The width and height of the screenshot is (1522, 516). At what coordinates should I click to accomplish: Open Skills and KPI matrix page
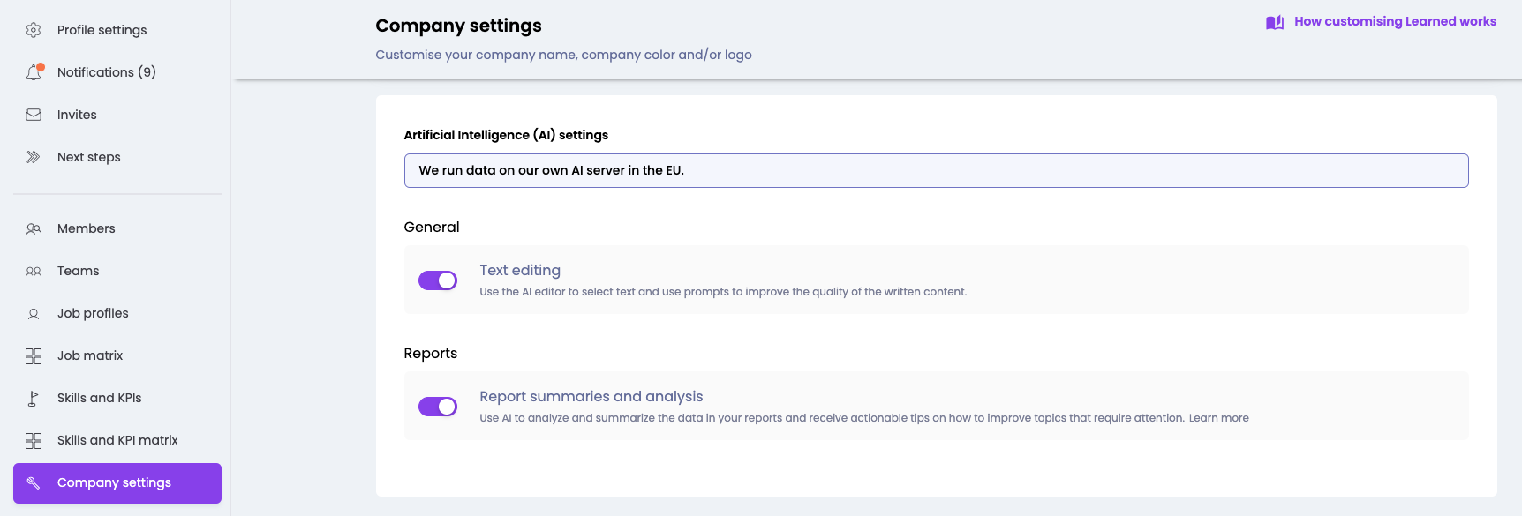[x=117, y=440]
